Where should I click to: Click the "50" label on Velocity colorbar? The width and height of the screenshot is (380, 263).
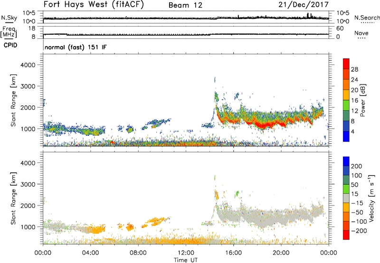(354, 185)
